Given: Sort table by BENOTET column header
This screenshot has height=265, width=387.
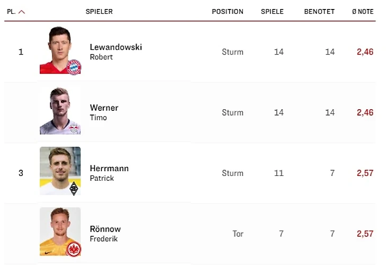Looking at the screenshot, I should (319, 12).
